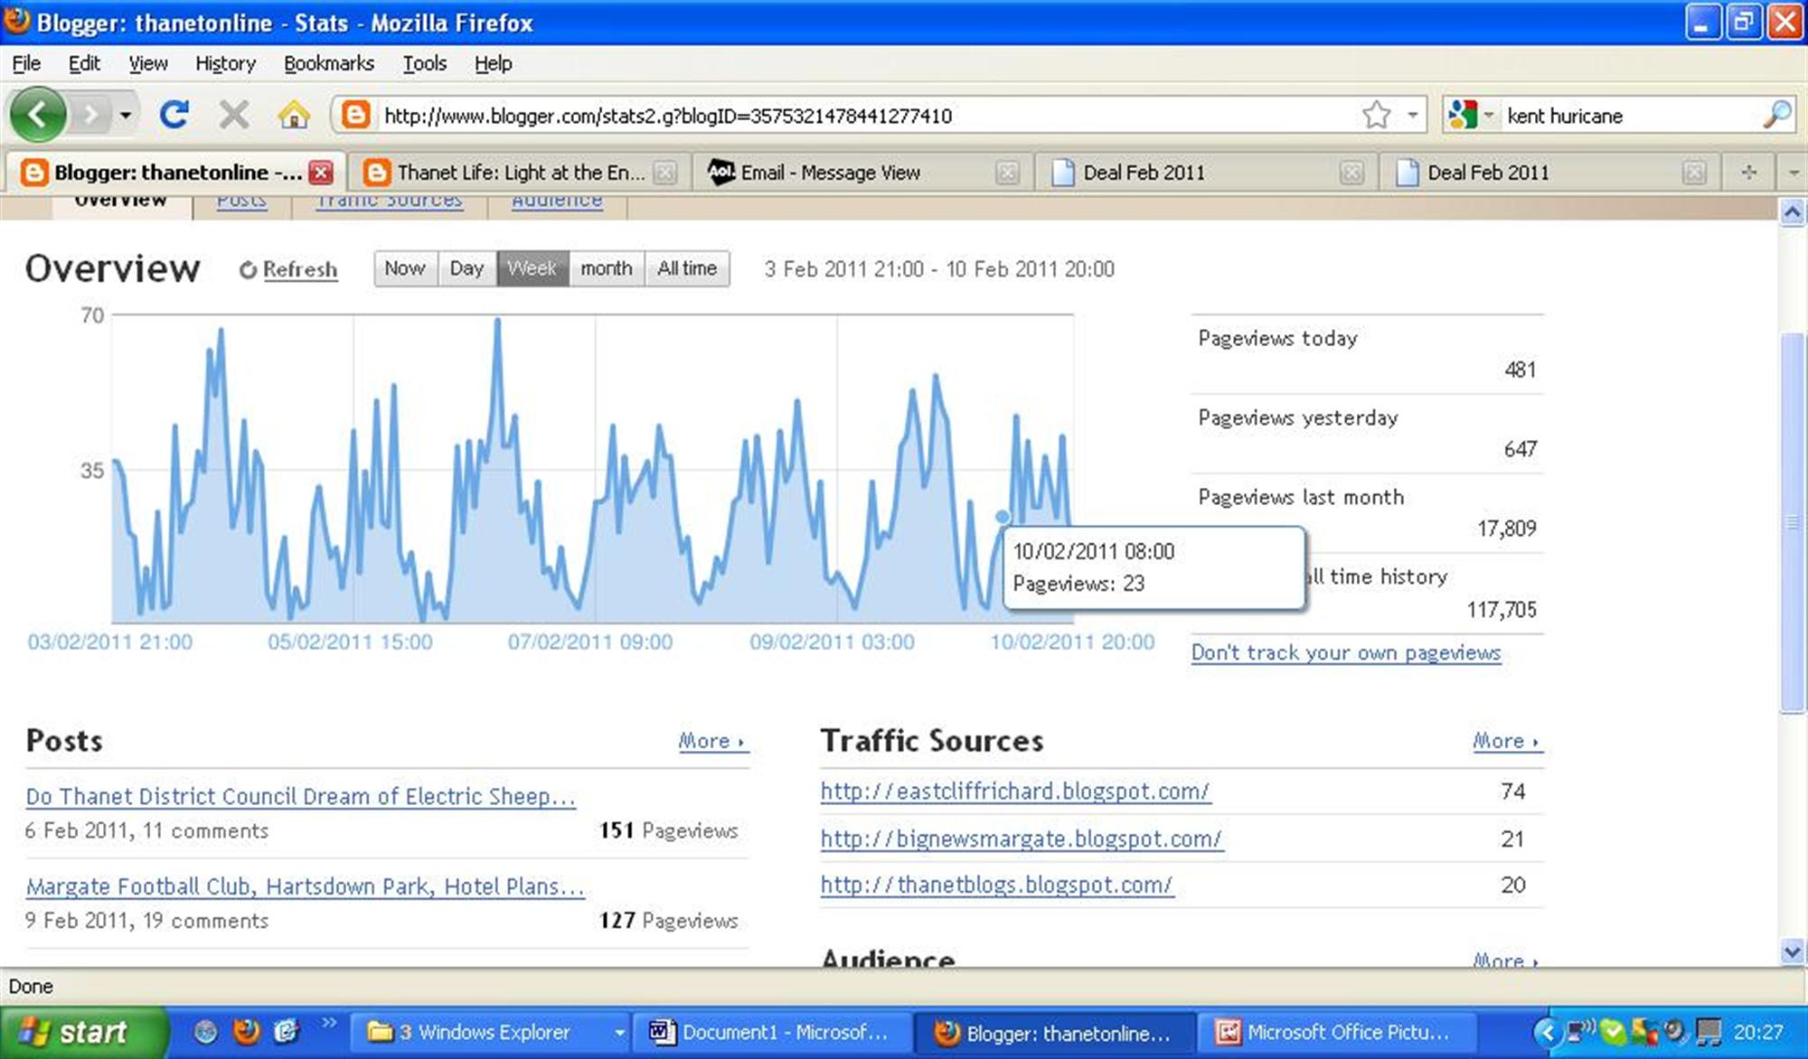This screenshot has height=1059, width=1808.
Task: Open the thanetblogs.blogspot.com link
Action: point(996,885)
